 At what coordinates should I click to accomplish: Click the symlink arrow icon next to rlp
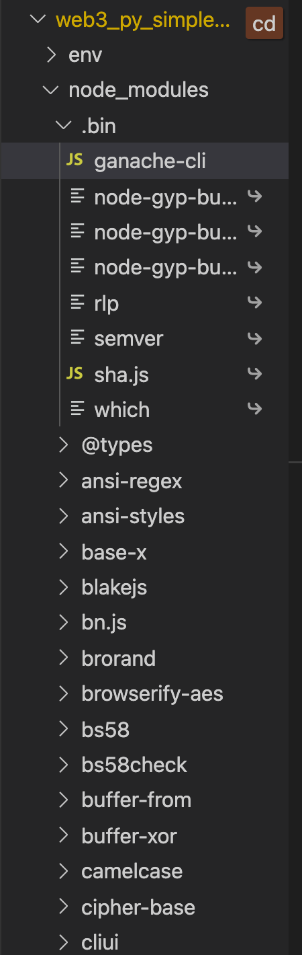(x=254, y=303)
